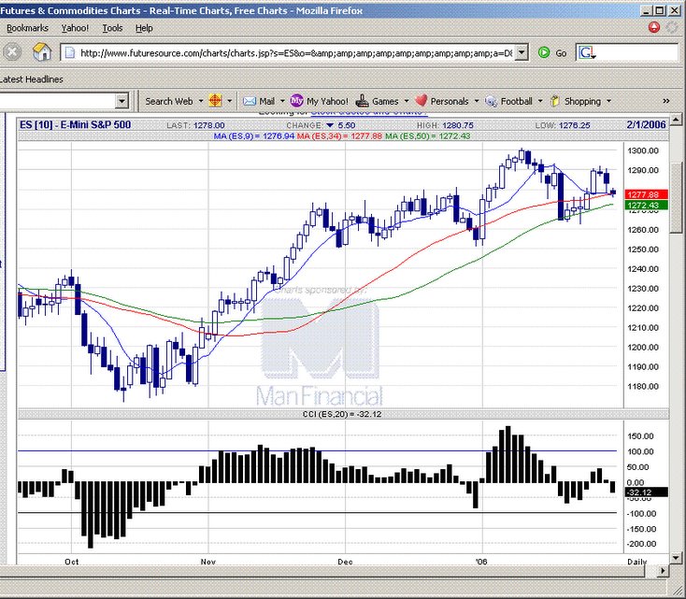686x599 pixels.
Task: Click the Daily interval label
Action: coord(637,562)
